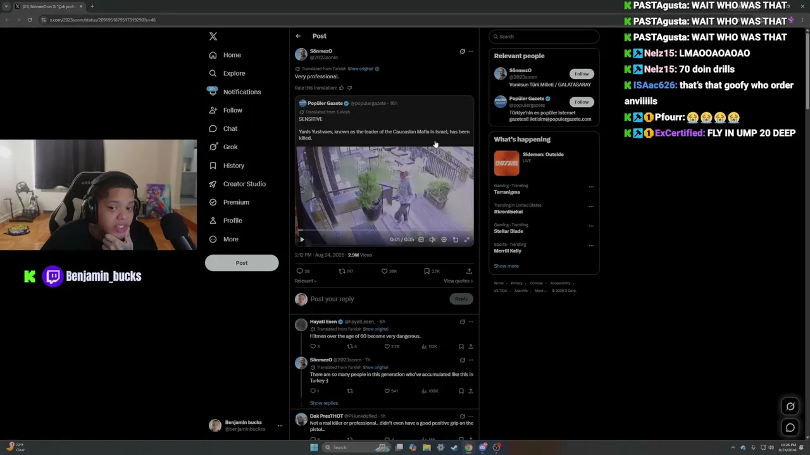Bookmark SönmezO's 7h reply
Viewport: 810px width, 455px height.
click(x=461, y=391)
